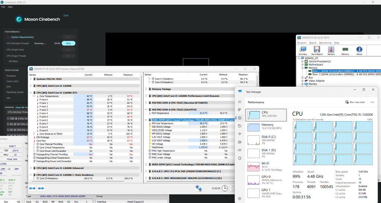Expand S.M.A.R.T.: SPCC M.2 PCIe SSD group

tap(146, 171)
